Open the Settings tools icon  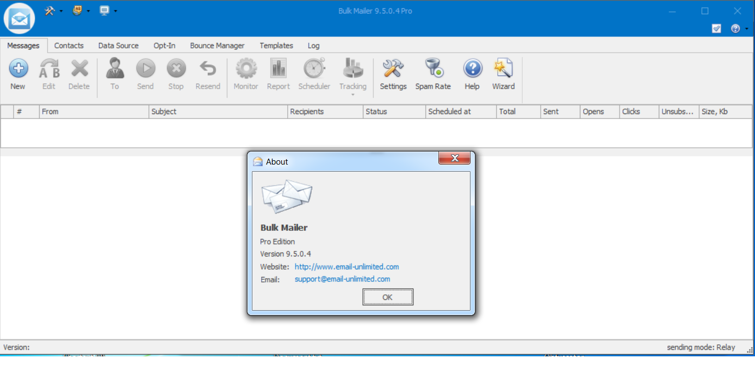[x=393, y=69]
